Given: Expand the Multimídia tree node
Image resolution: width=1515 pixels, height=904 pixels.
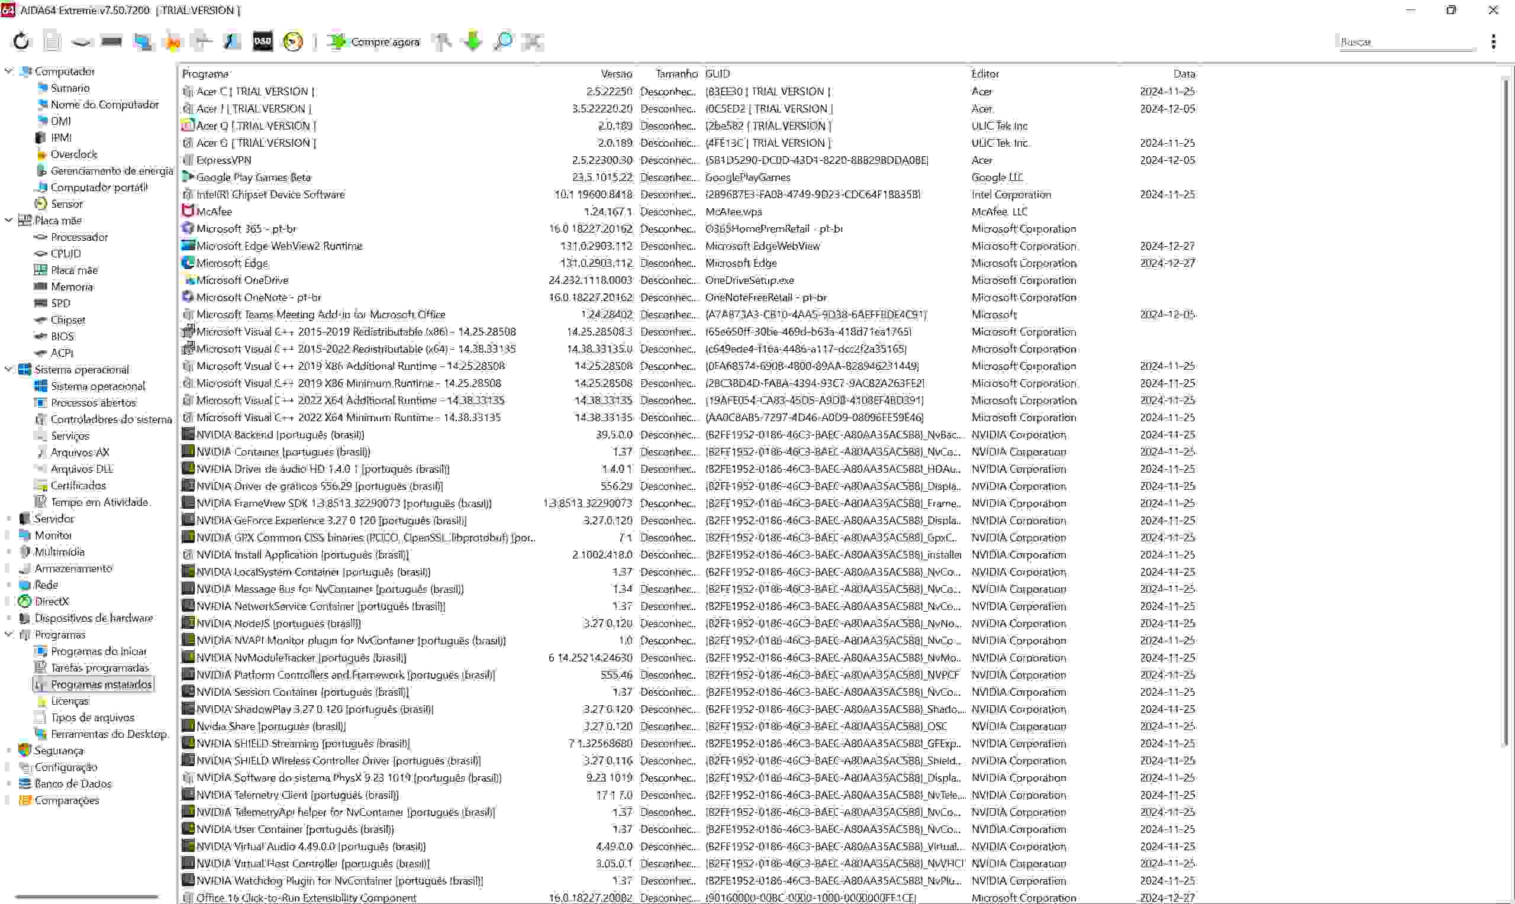Looking at the screenshot, I should pyautogui.click(x=8, y=551).
